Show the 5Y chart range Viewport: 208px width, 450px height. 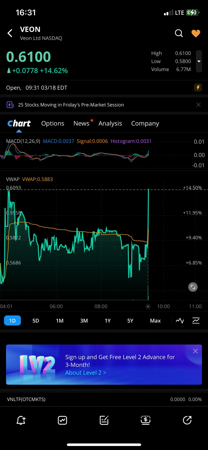130,321
